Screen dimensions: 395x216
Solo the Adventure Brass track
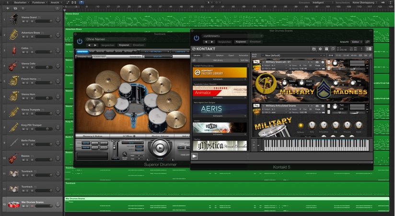click(27, 37)
